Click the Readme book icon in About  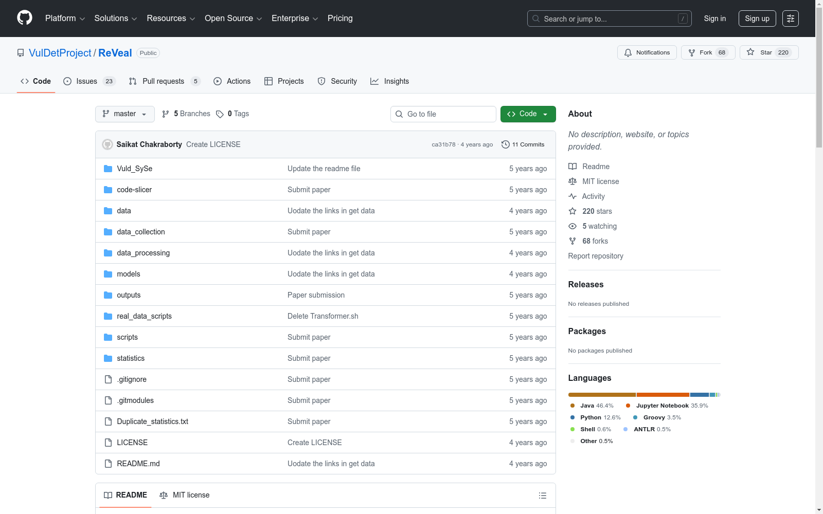(572, 167)
